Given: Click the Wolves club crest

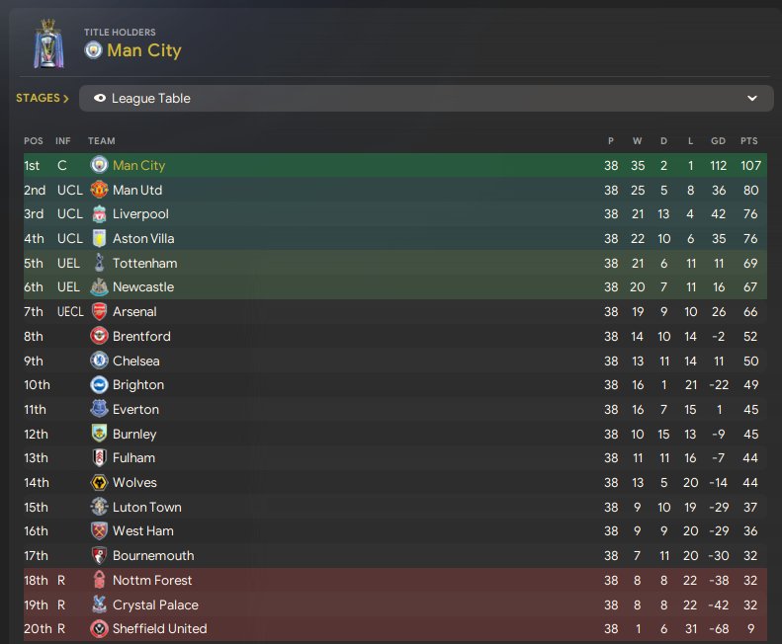Looking at the screenshot, I should [x=99, y=482].
